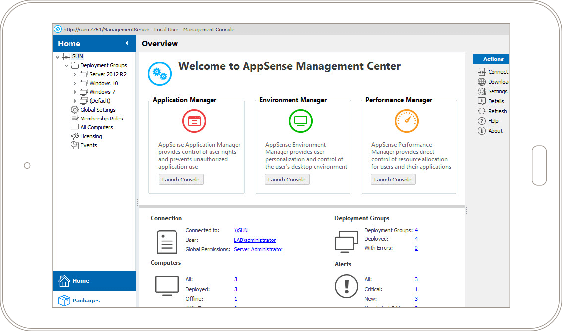This screenshot has height=331, width=562.
Task: Click the Environment Manager green icon
Action: coord(301,121)
